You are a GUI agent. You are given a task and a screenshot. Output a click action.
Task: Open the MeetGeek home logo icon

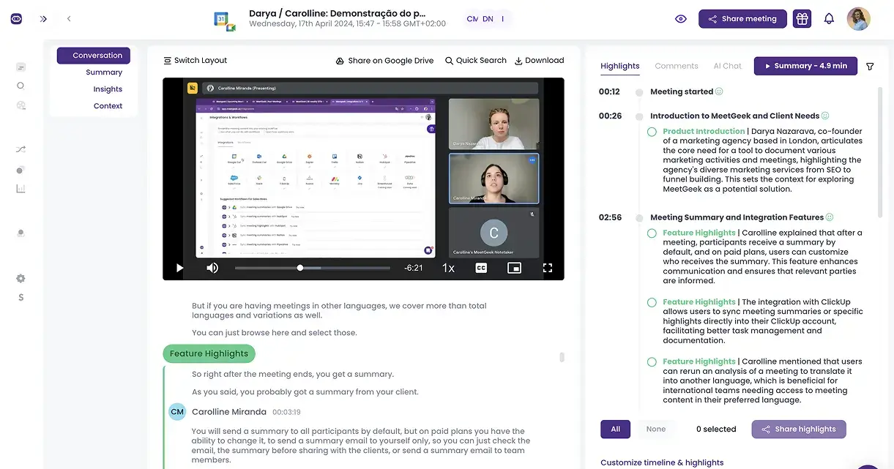(x=16, y=18)
